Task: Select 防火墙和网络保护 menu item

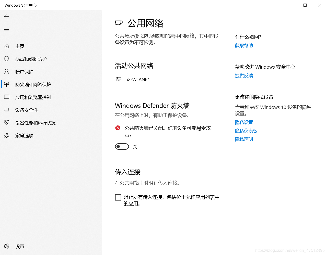Action: click(x=33, y=84)
